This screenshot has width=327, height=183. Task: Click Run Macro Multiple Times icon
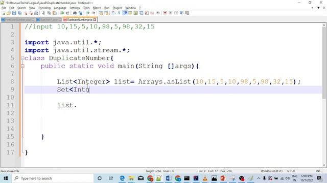point(182,13)
